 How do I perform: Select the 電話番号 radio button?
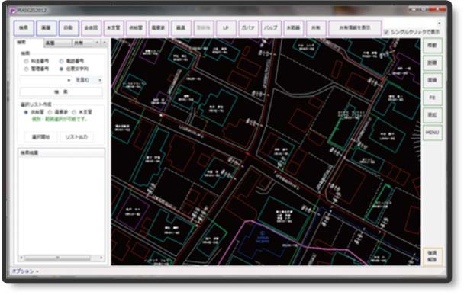click(61, 61)
